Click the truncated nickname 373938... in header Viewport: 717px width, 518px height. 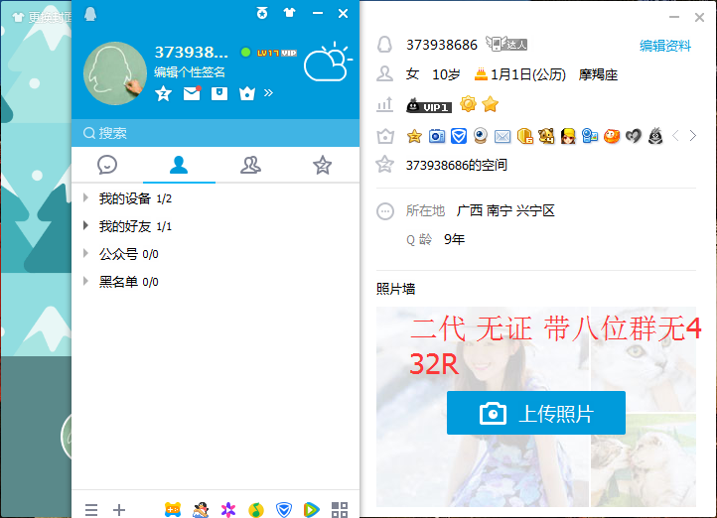tap(191, 53)
